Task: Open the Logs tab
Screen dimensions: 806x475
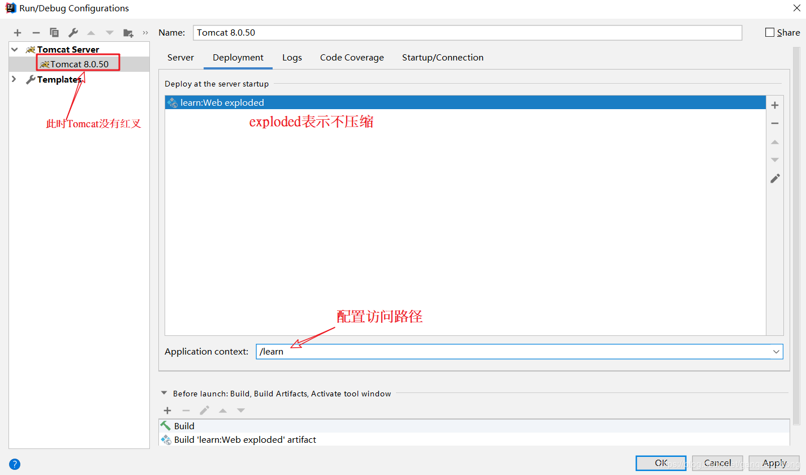Action: 292,58
